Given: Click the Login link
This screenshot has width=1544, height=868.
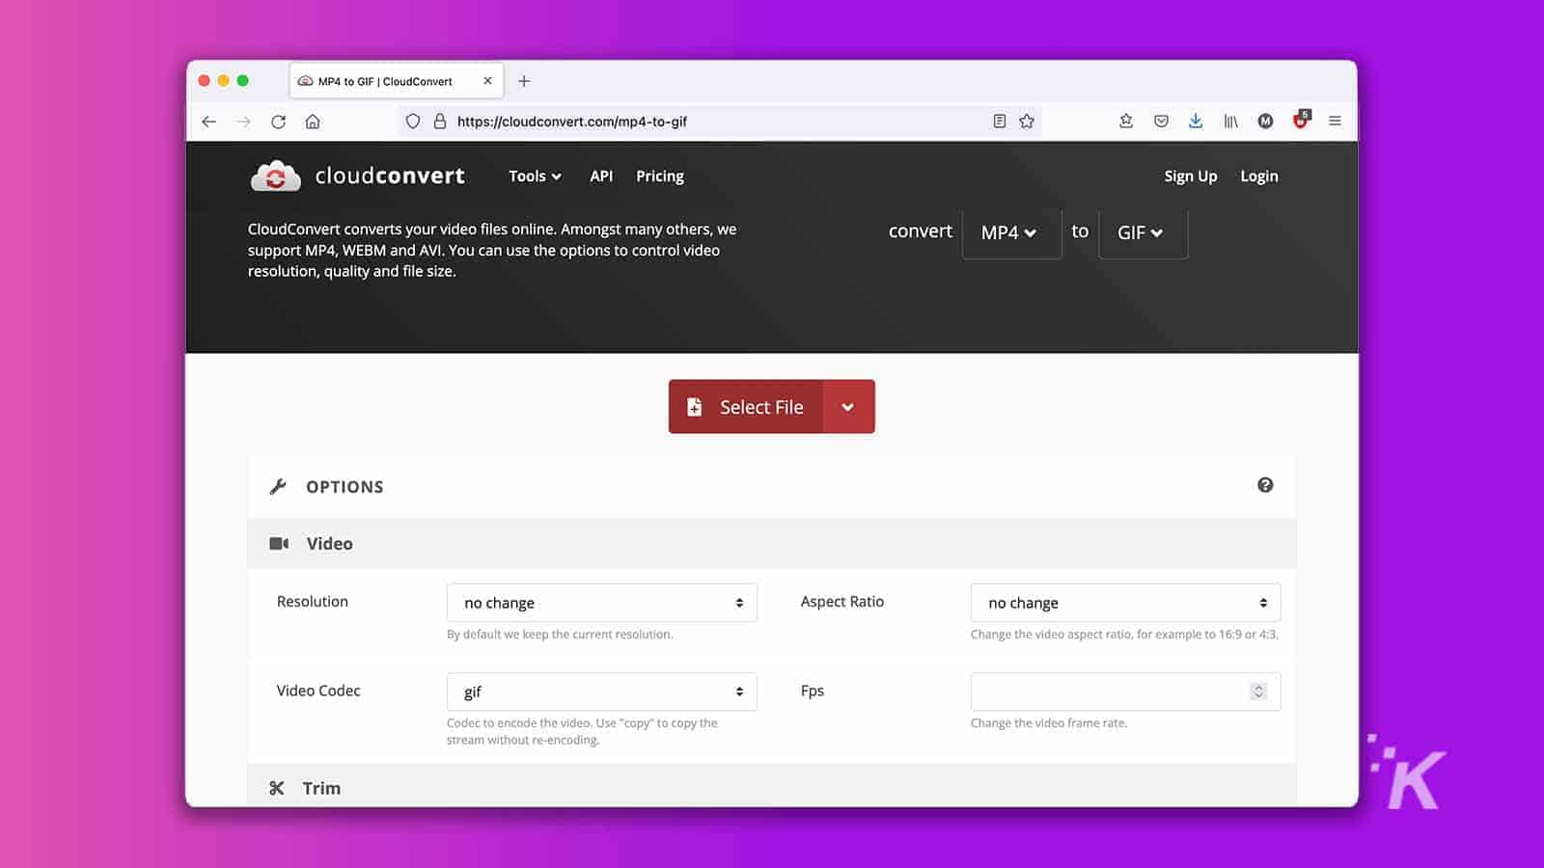Looking at the screenshot, I should [x=1259, y=176].
